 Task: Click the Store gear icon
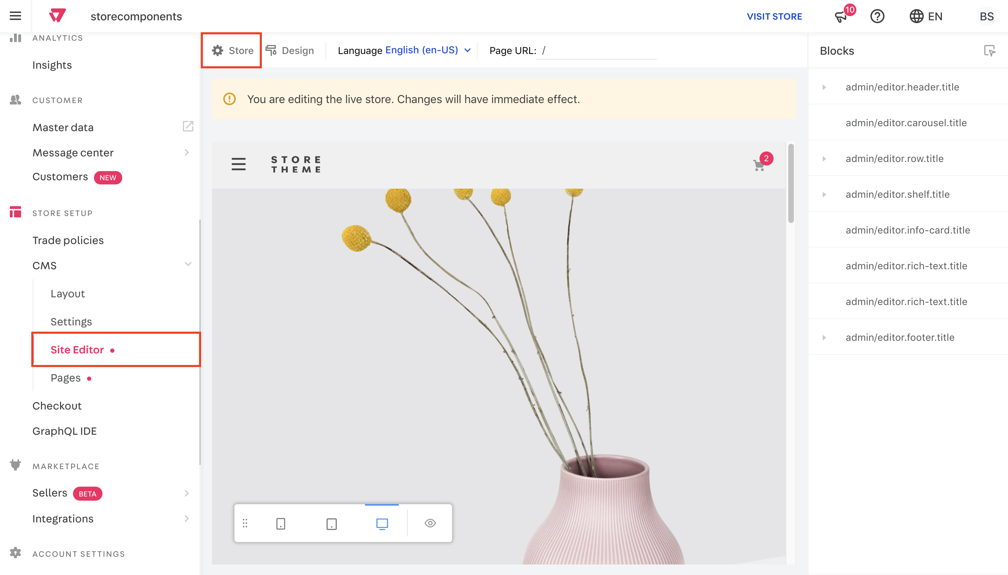[x=217, y=50]
